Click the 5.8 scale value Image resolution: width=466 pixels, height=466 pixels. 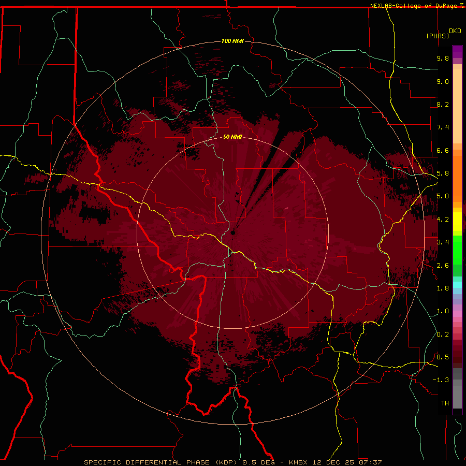click(x=443, y=173)
